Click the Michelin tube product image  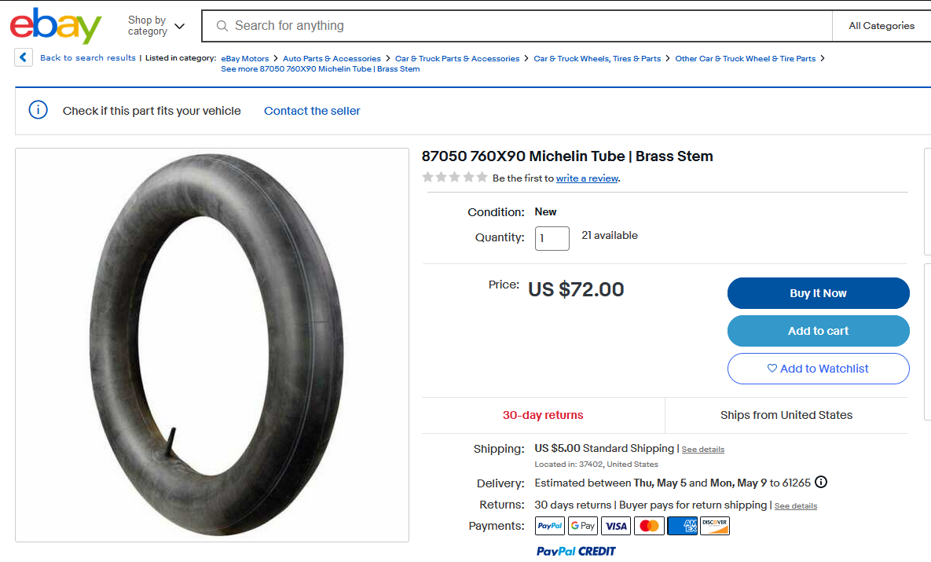[x=212, y=344]
